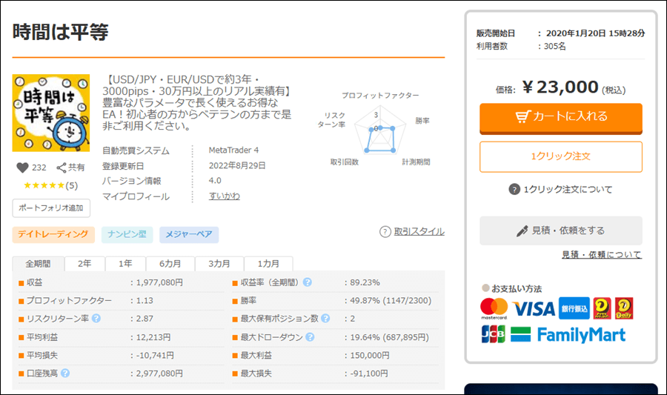Click the share (共有) icon

[62, 167]
